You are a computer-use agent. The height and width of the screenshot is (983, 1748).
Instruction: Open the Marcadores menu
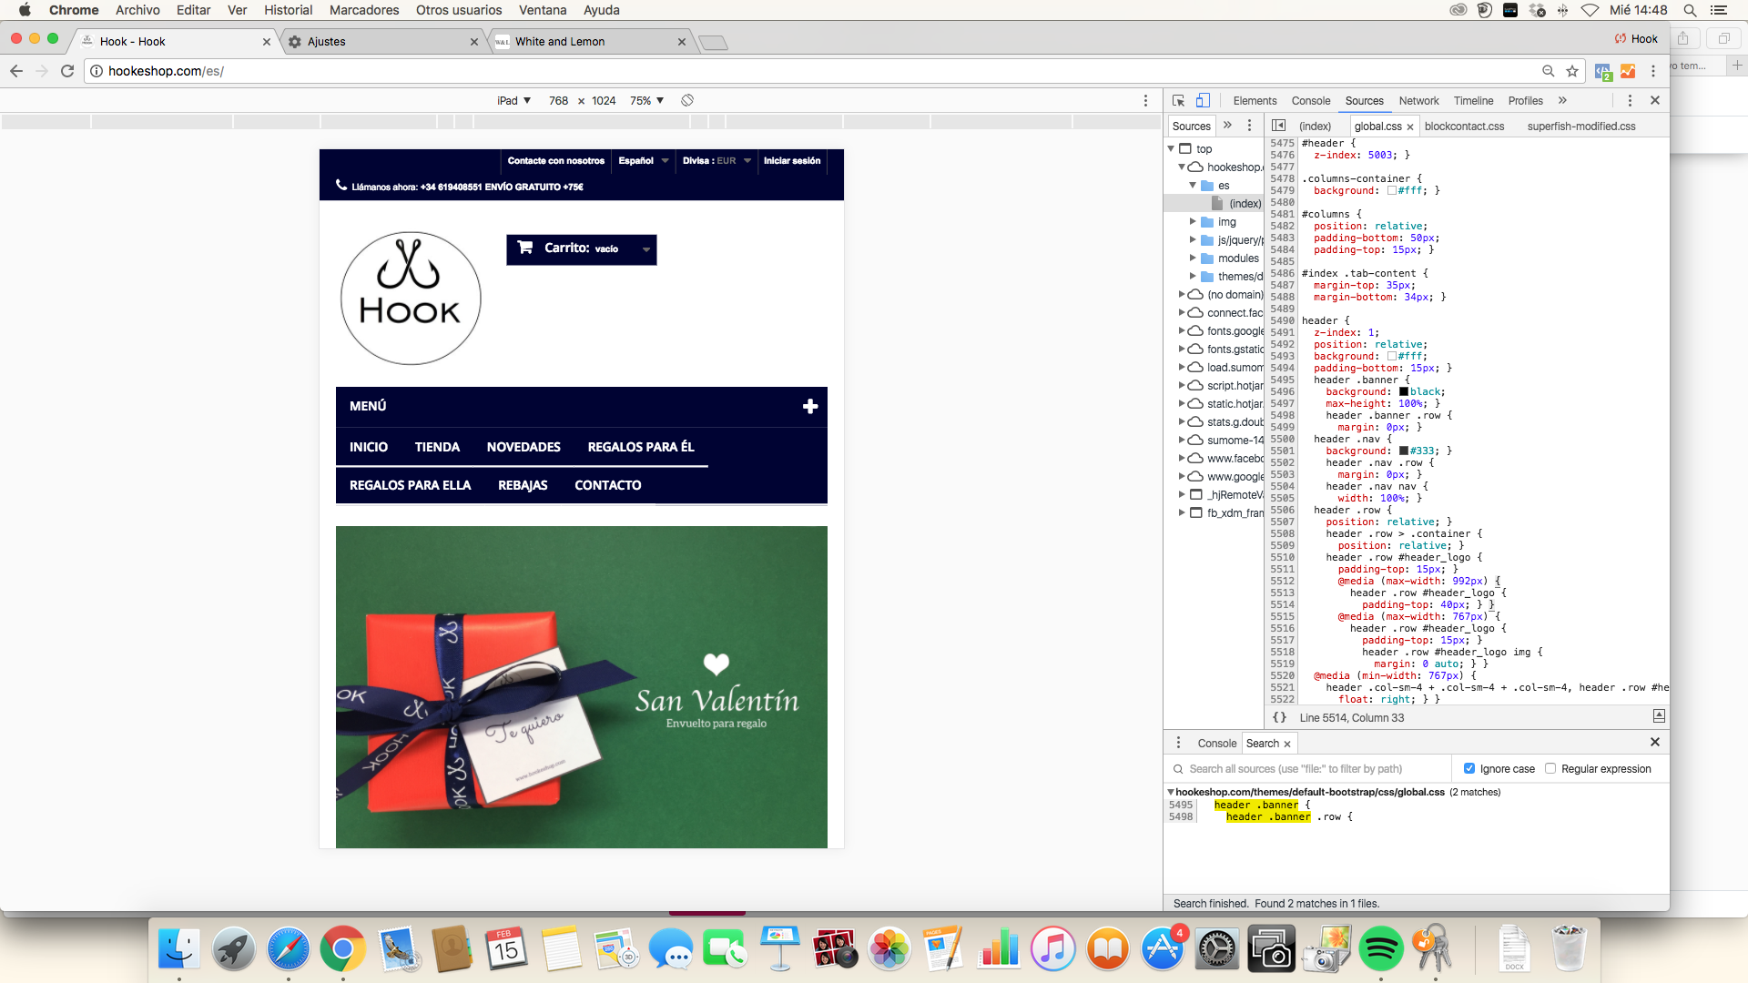click(363, 10)
